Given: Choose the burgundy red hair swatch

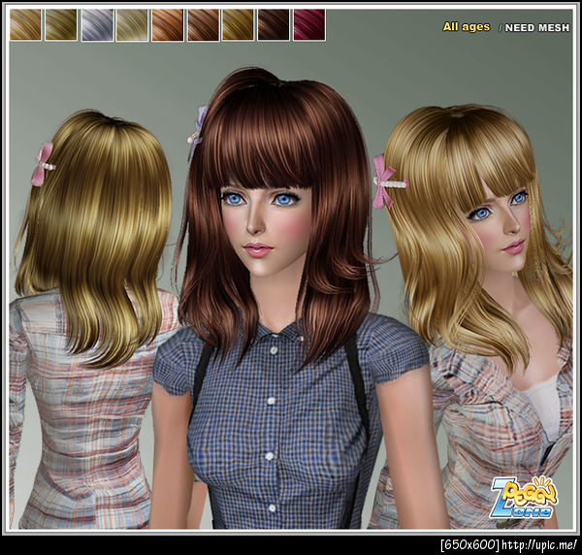Looking at the screenshot, I should coord(309,24).
